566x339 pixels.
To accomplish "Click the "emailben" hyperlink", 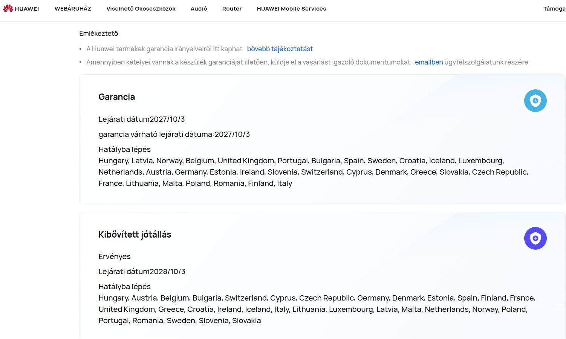I will 429,62.
